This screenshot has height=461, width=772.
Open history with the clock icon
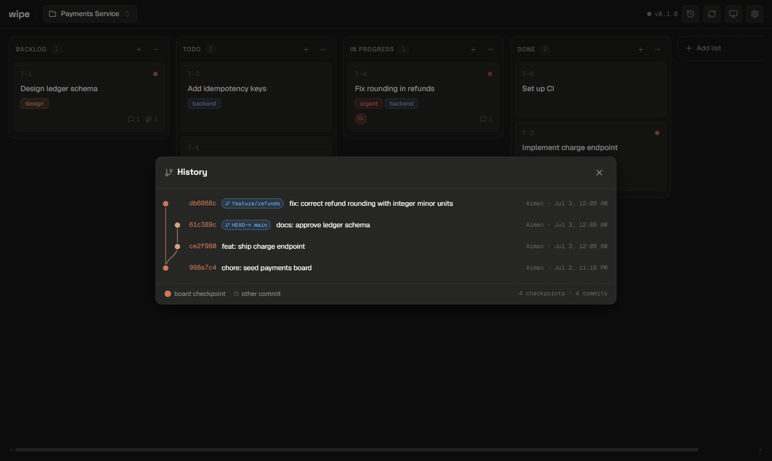[691, 14]
